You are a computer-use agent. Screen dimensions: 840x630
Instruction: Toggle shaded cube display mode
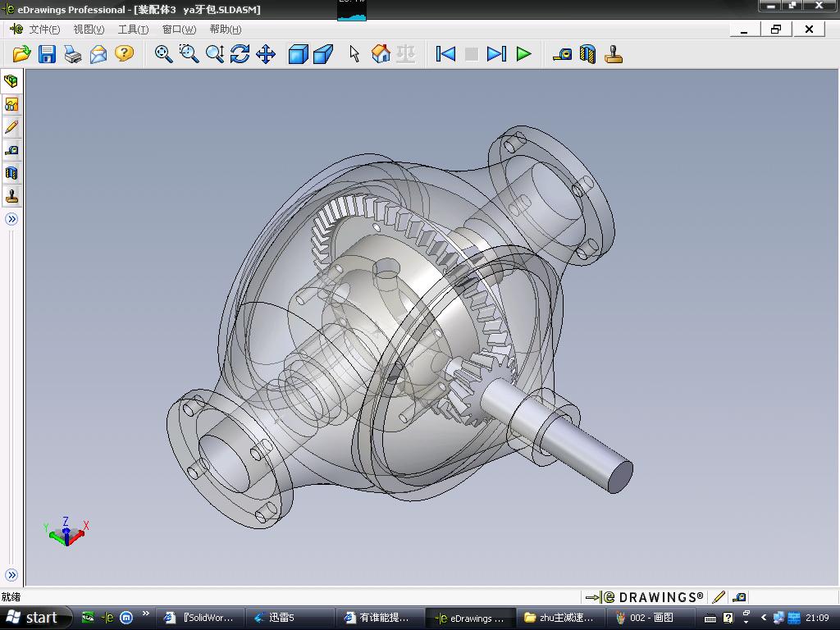(298, 53)
